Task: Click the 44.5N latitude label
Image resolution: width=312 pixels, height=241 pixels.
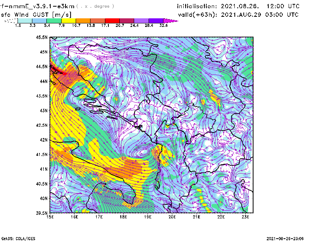Action: [42, 67]
